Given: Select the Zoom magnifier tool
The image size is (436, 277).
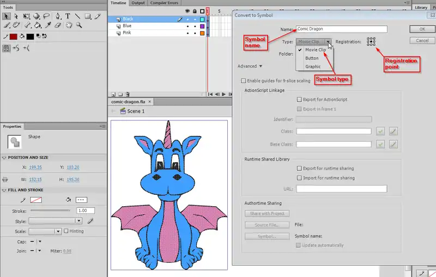Looking at the screenshot, I should 79,25.
